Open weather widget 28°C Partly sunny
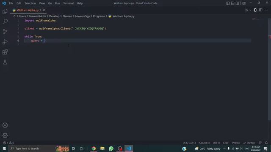The height and width of the screenshot is (152, 271). [207, 149]
